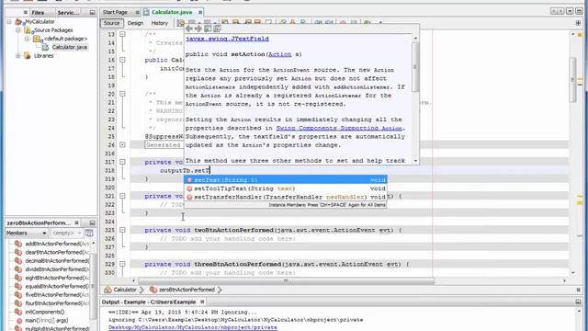Select initComponents() in Navigator

pos(45,312)
